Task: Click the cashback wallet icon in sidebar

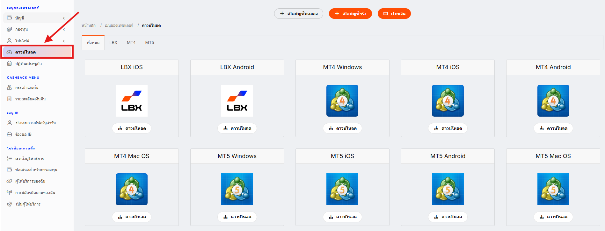Action: (10, 87)
